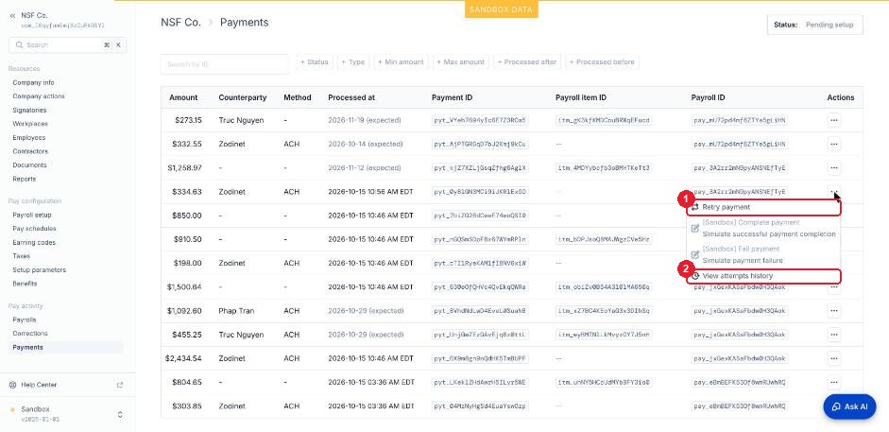Add a Min amount filter
This screenshot has height=432, width=889.
401,61
